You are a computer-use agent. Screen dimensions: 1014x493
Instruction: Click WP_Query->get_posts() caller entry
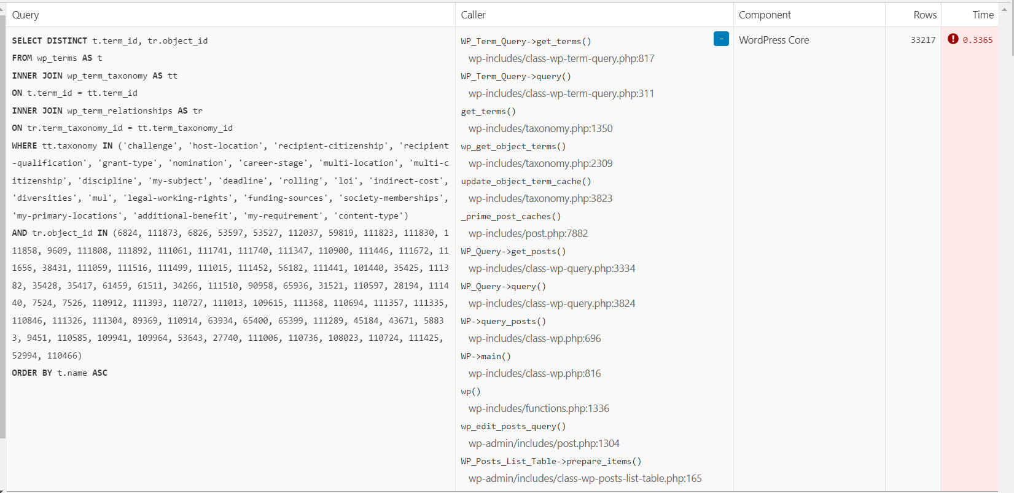(513, 251)
